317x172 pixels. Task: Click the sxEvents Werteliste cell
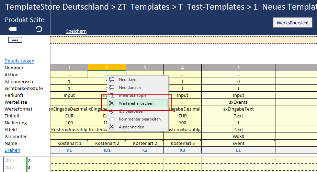click(x=238, y=102)
